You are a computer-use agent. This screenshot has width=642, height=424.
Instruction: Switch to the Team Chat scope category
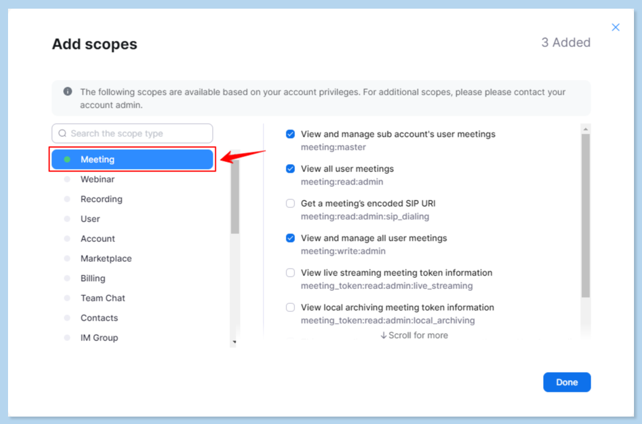pos(103,298)
